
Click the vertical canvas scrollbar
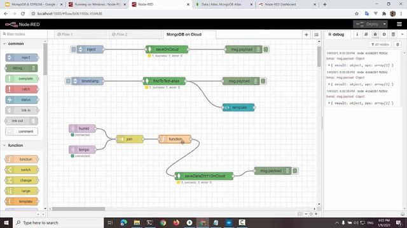319,56
